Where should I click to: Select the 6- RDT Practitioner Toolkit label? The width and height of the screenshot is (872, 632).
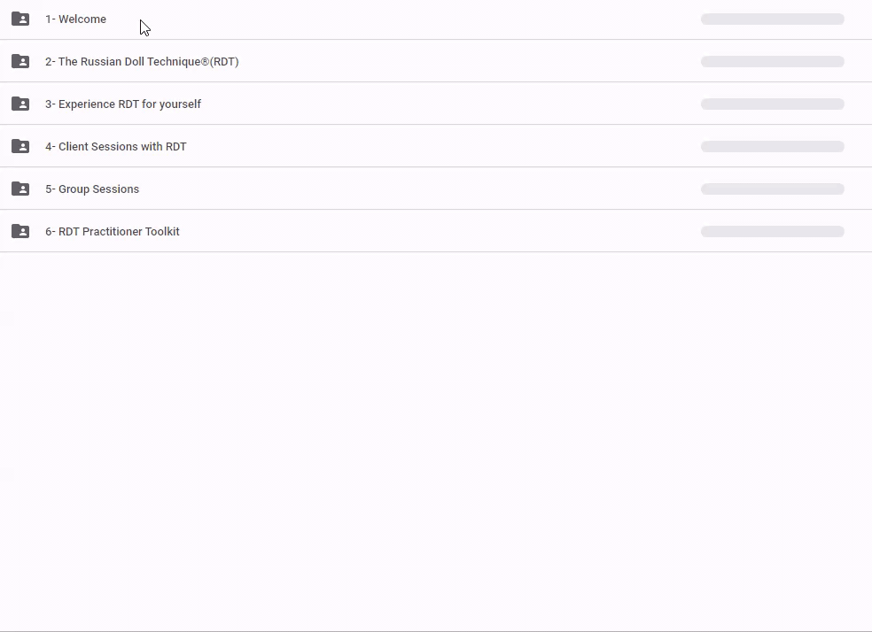[x=113, y=231]
